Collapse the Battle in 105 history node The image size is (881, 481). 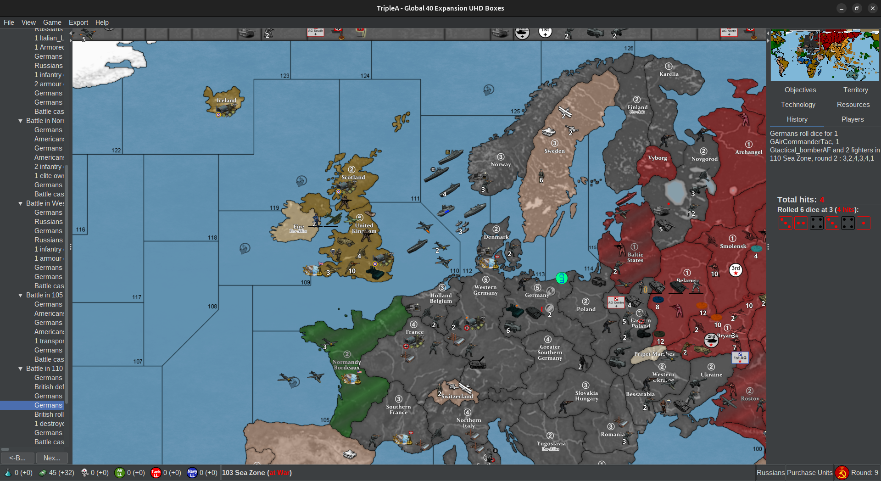[20, 295]
